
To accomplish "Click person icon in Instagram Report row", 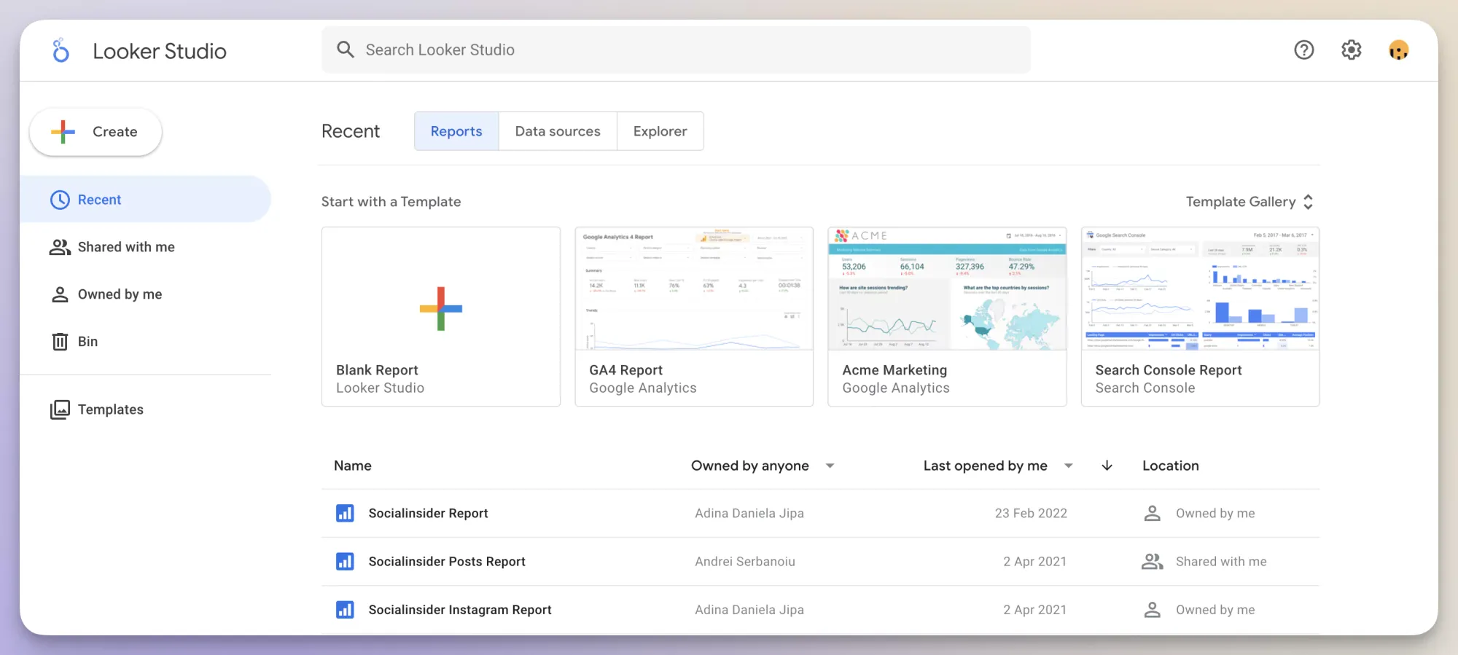I will (x=1152, y=609).
